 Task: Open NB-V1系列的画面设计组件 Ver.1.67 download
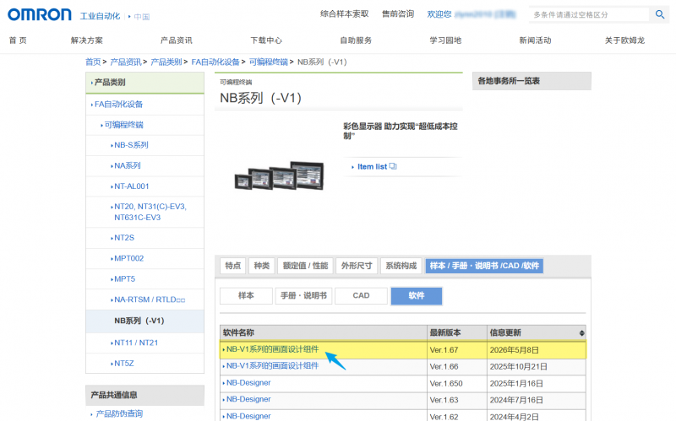click(x=272, y=349)
